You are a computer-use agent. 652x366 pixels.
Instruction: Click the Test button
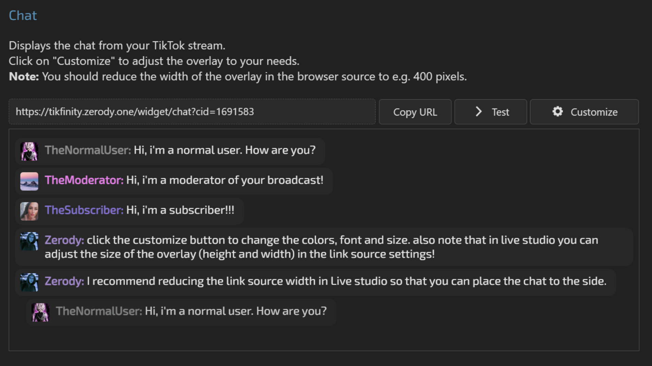tap(490, 112)
